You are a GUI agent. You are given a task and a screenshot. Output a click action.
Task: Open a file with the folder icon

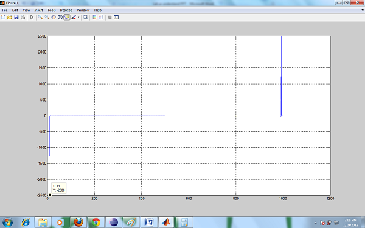pyautogui.click(x=10, y=17)
